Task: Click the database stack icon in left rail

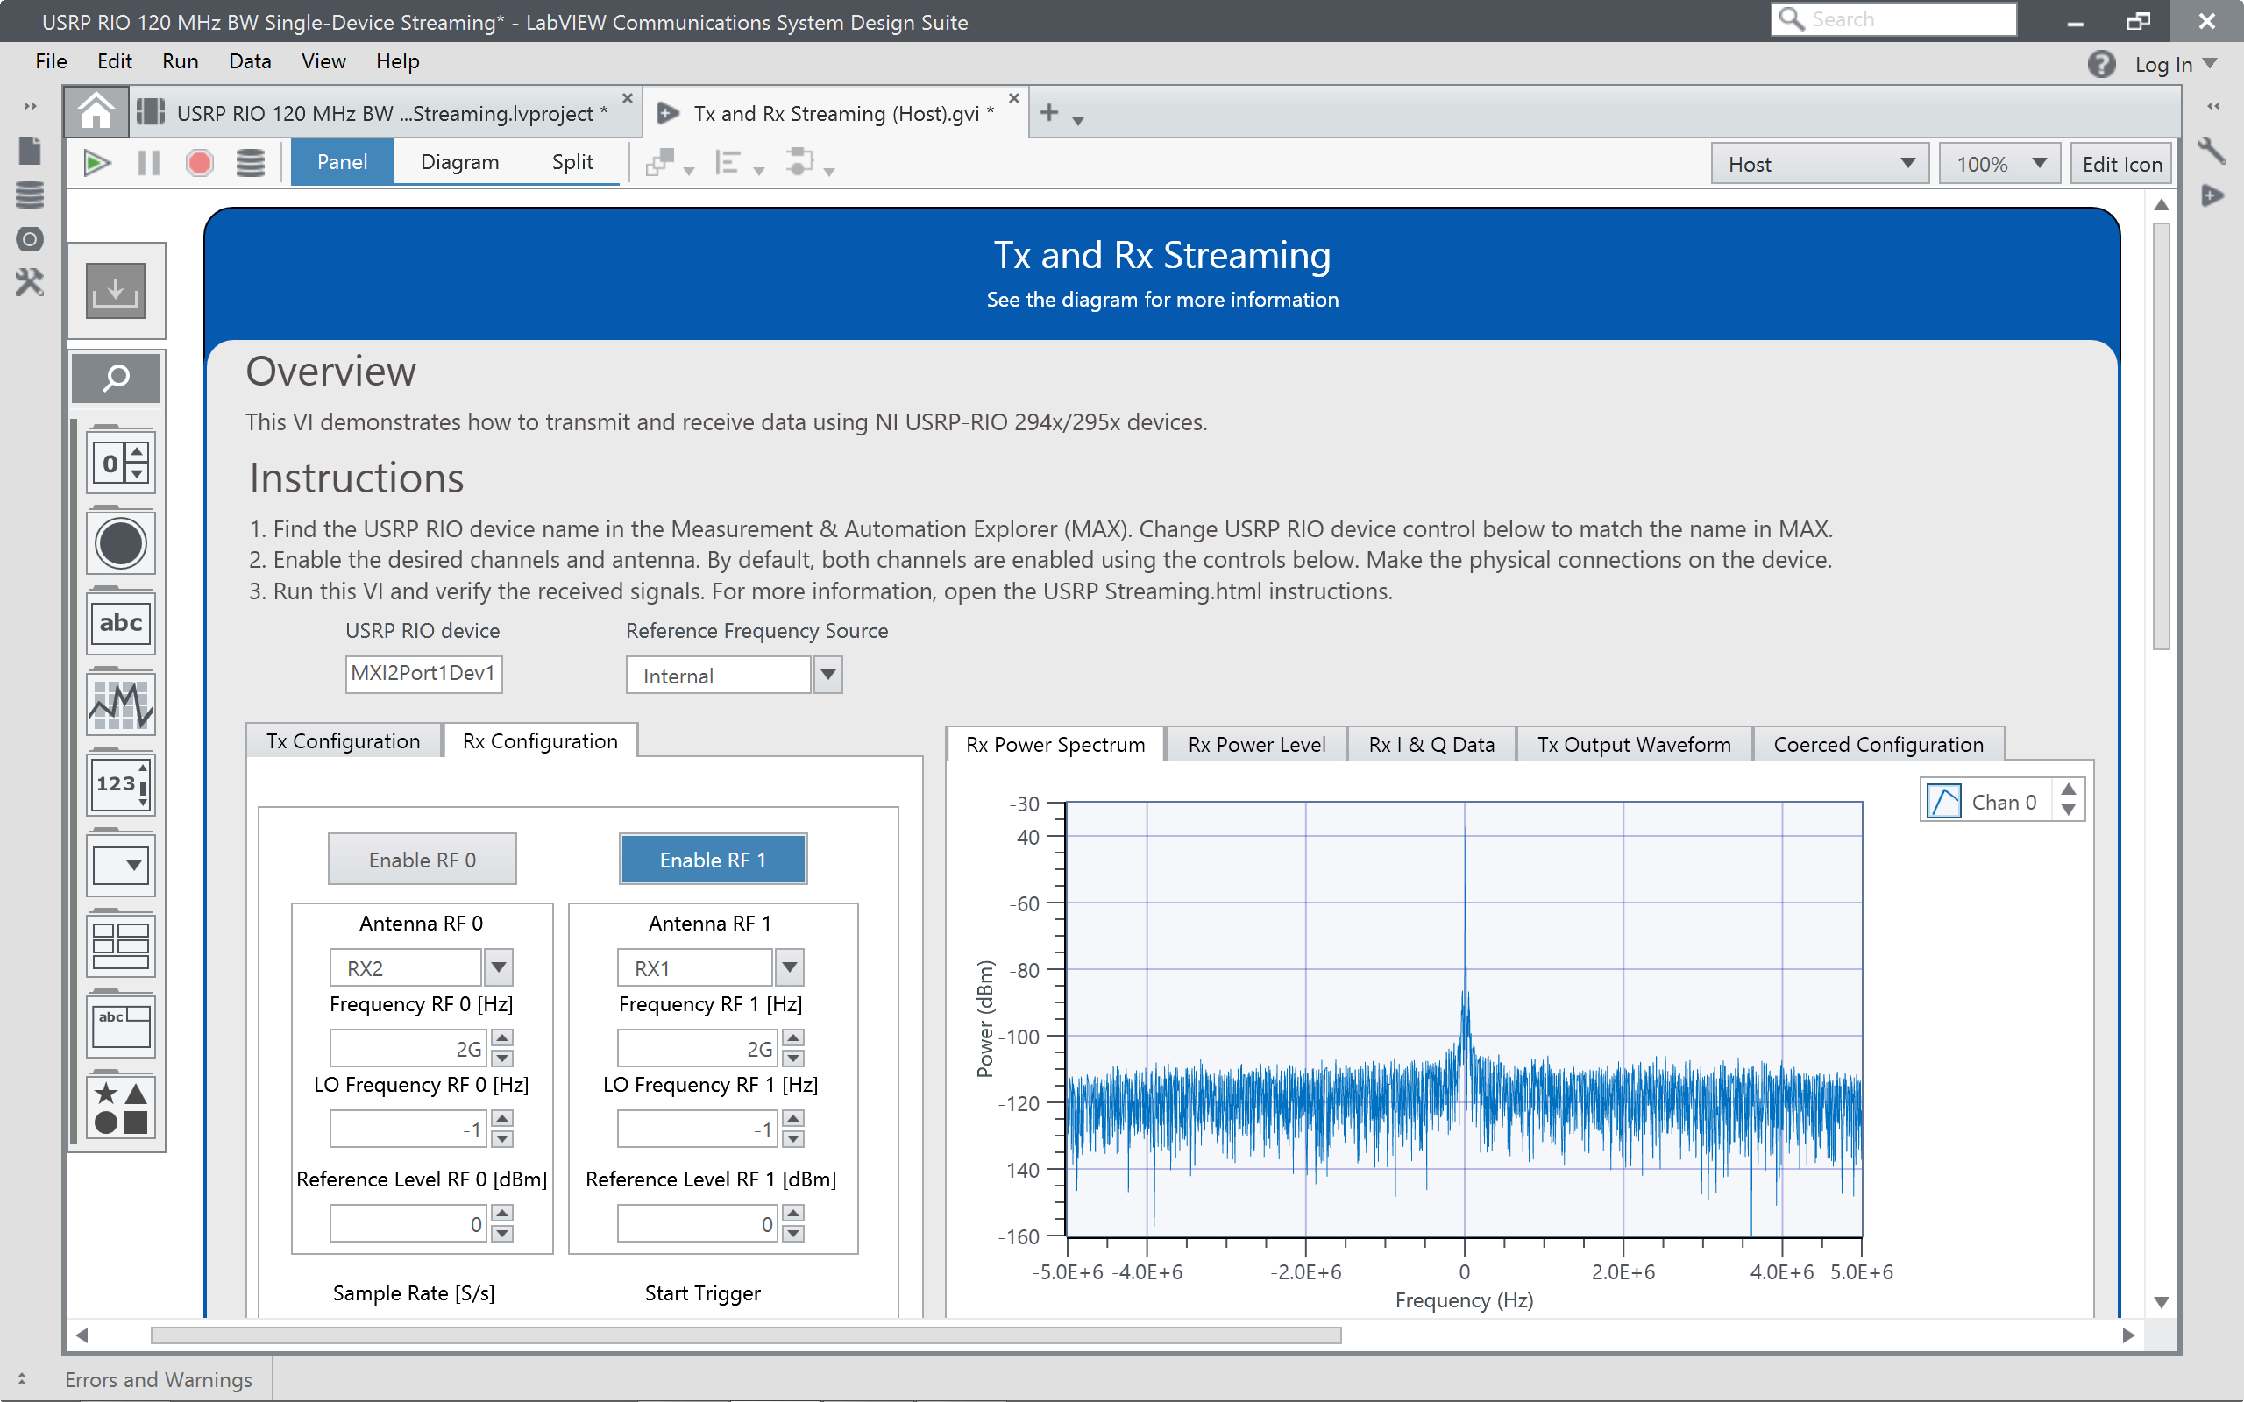Action: pos(30,195)
